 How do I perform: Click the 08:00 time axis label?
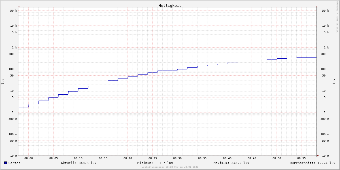(x=29, y=158)
